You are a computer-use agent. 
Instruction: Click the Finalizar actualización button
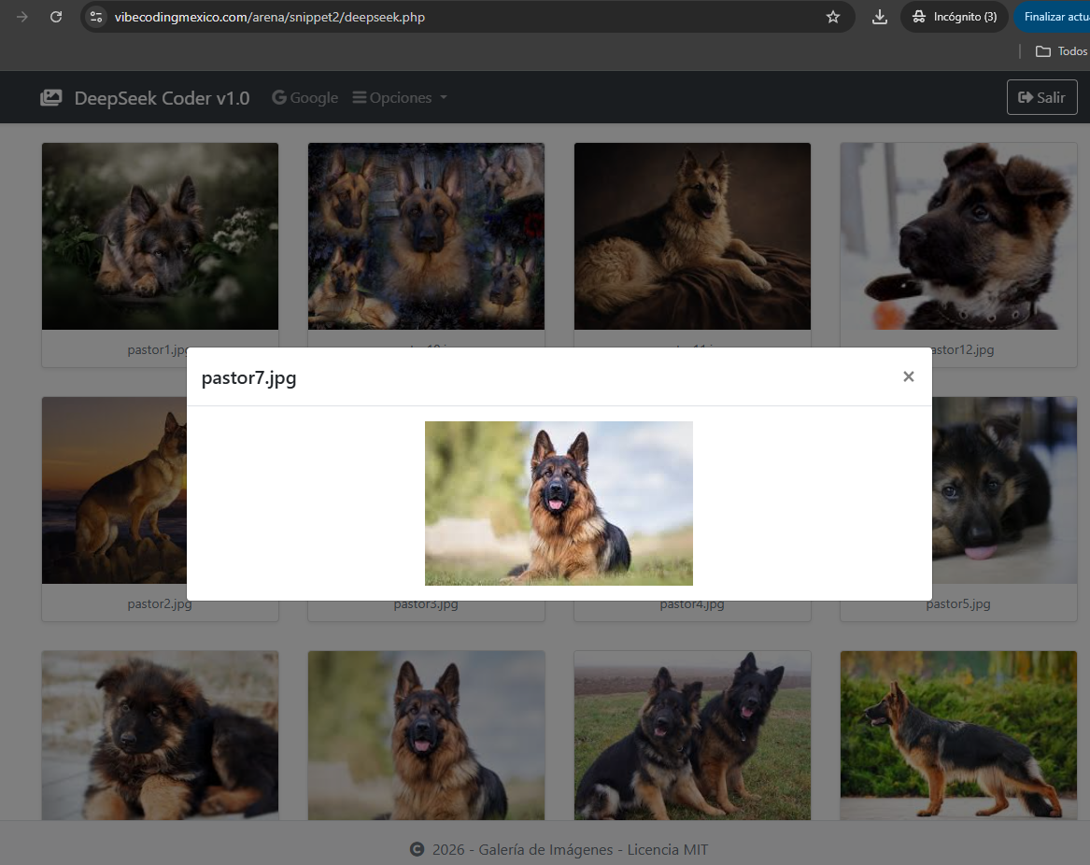(1054, 17)
